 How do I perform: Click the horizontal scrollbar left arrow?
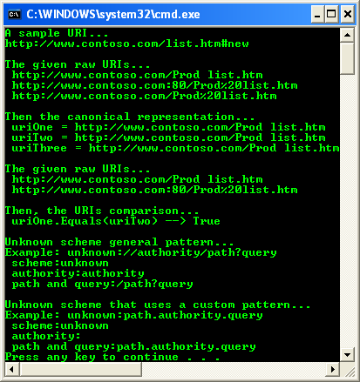tap(12, 369)
